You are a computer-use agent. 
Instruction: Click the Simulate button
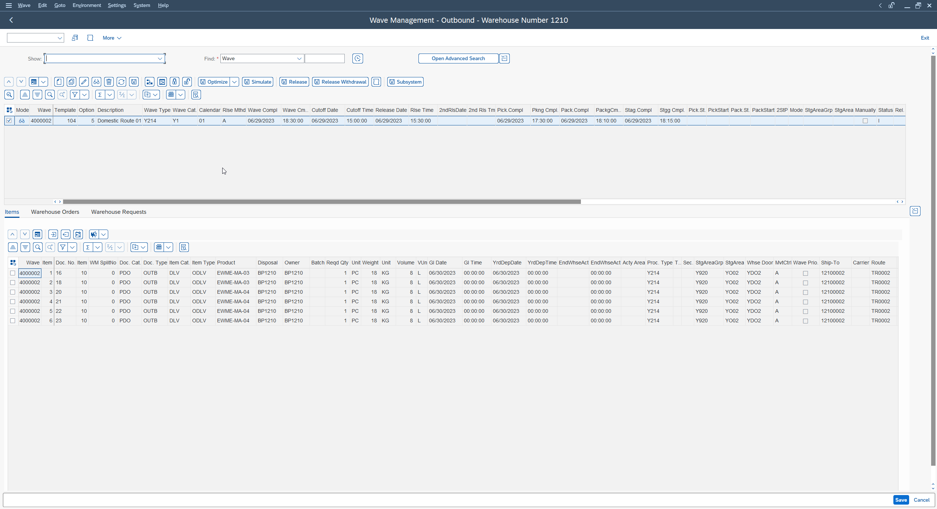[x=257, y=82]
